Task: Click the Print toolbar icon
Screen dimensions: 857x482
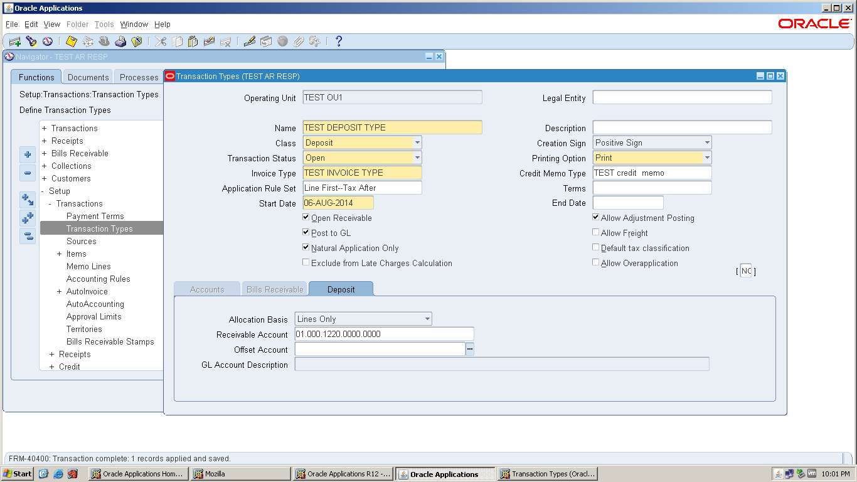Action: (x=120, y=41)
